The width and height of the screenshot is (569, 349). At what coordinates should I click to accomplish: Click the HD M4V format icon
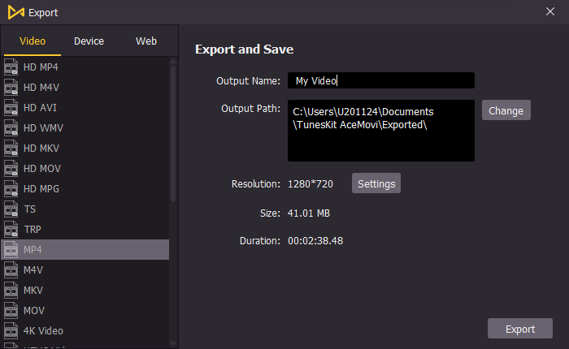click(x=11, y=88)
